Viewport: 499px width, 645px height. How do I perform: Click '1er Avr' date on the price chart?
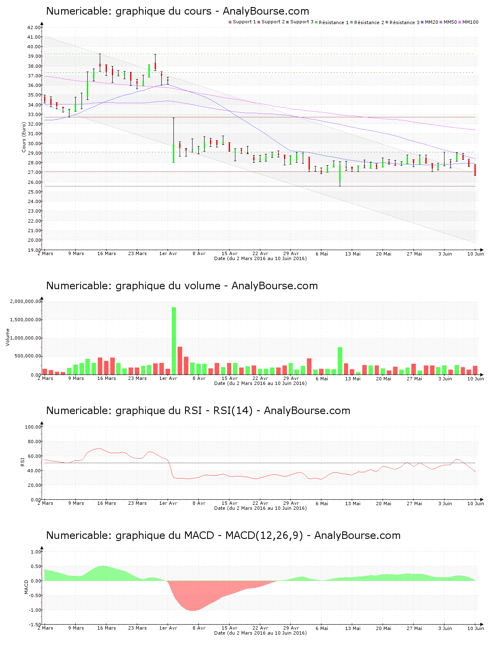coord(168,253)
